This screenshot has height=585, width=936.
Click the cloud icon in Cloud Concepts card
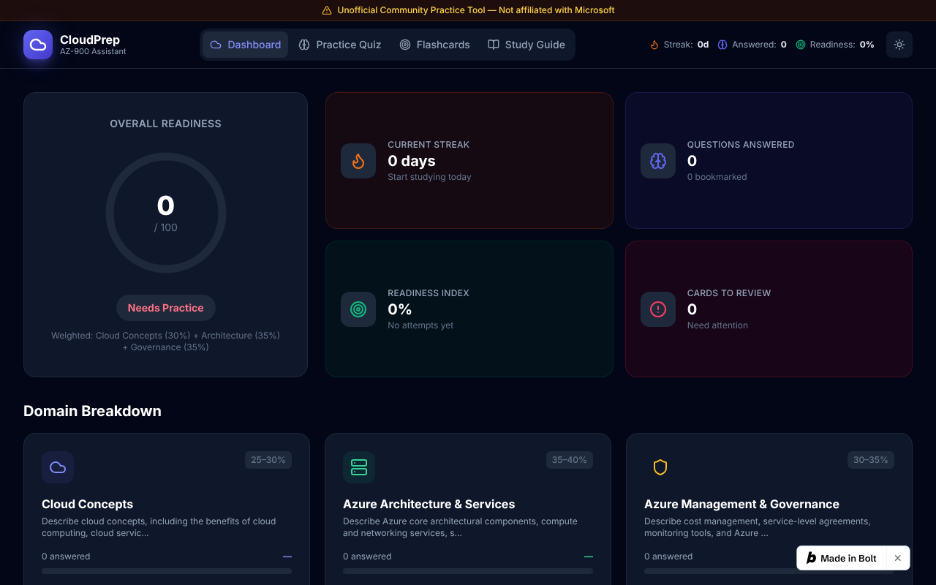pyautogui.click(x=58, y=467)
